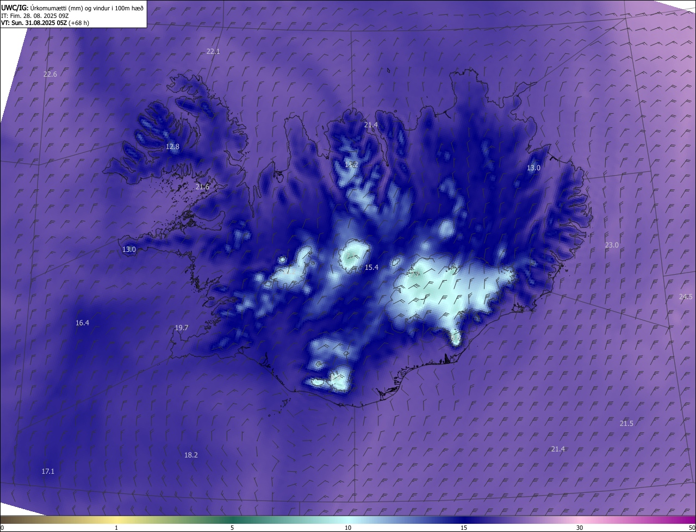
Task: Click the 5 tick on the color scale
Action: click(x=232, y=528)
